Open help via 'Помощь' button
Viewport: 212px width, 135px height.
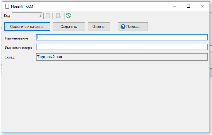click(133, 27)
